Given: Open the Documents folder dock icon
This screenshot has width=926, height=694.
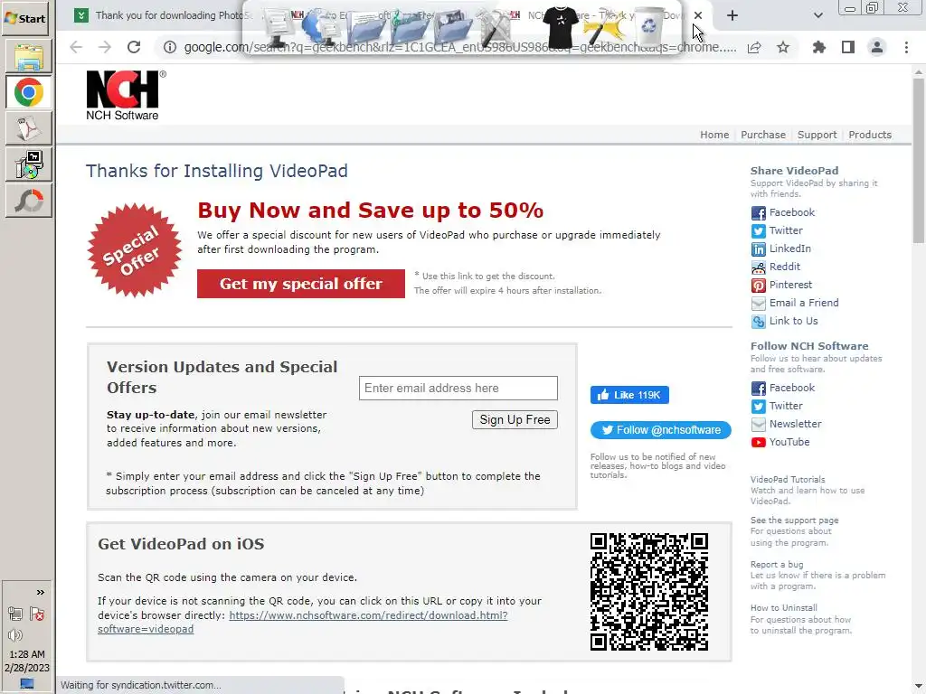Looking at the screenshot, I should click(365, 27).
